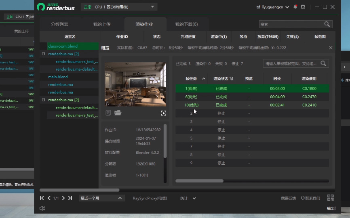The height and width of the screenshot is (218, 350).
Task: Expand preview with fullscreen icon
Action: coord(163,113)
